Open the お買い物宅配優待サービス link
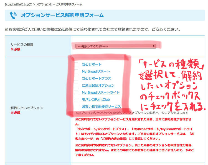This screenshot has height=165, width=208. [101, 107]
